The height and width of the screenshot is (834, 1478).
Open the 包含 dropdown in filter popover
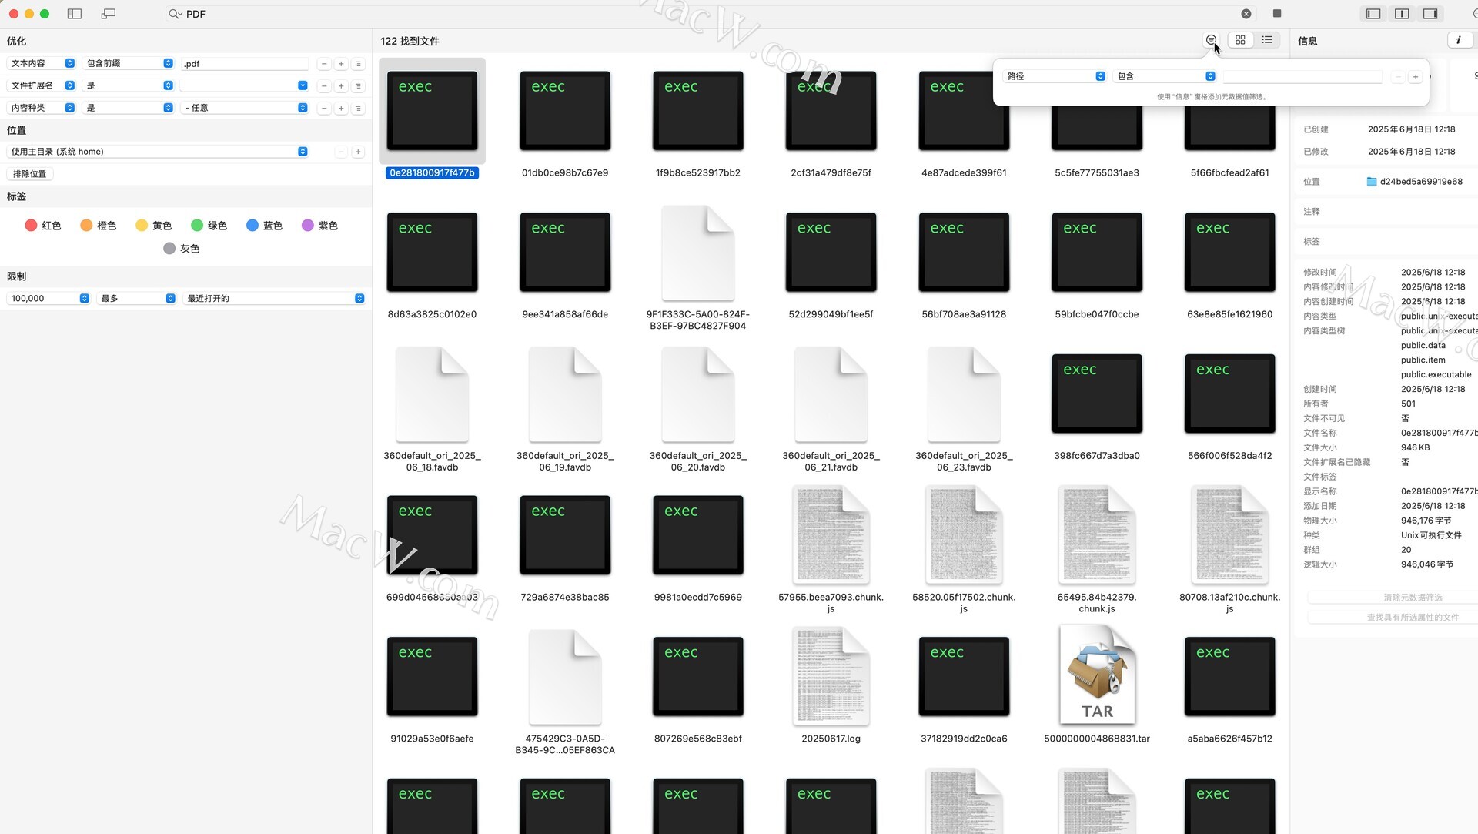(1165, 76)
